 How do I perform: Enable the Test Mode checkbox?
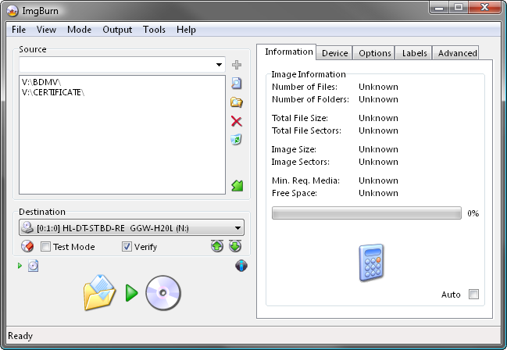point(45,247)
